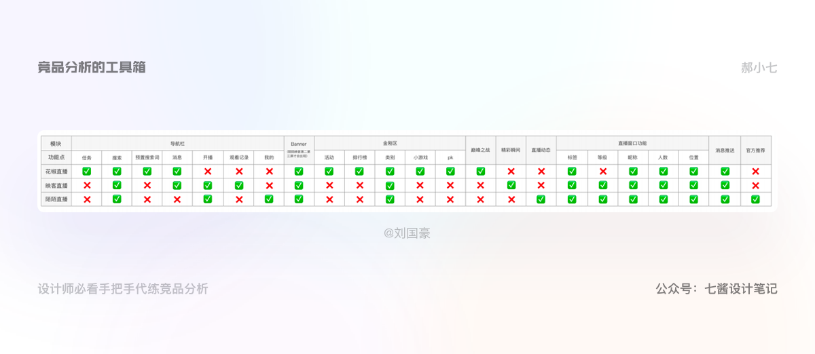Click the 排行榜 column header
The width and height of the screenshot is (815, 354).
click(x=359, y=157)
